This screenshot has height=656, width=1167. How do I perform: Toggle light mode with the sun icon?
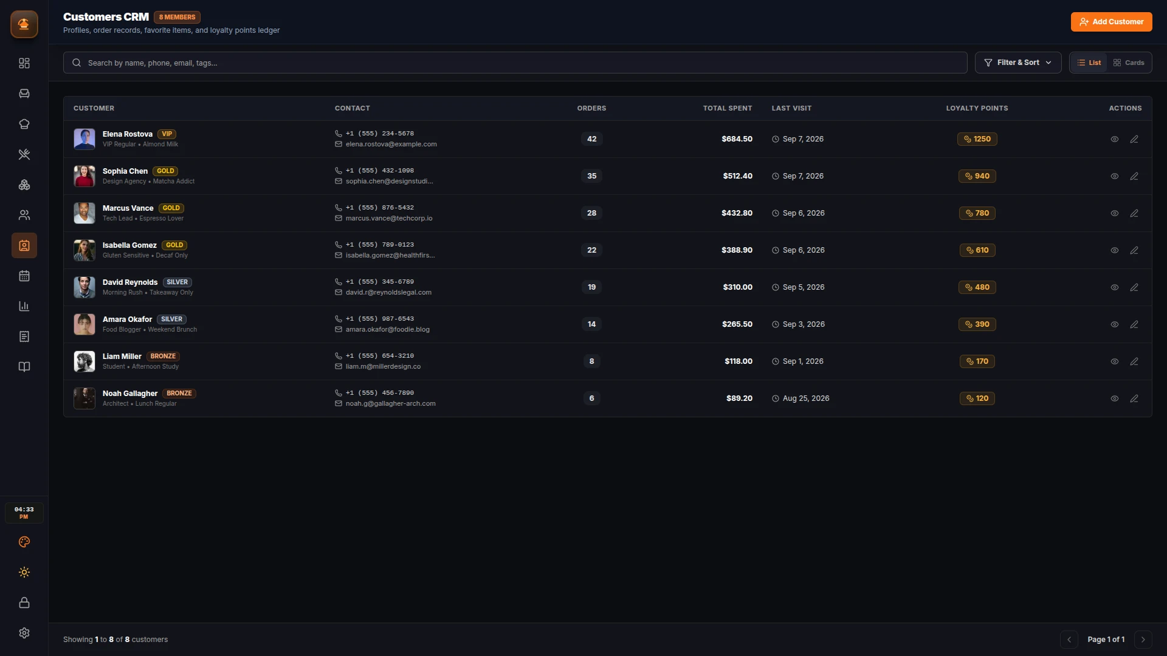coord(24,572)
